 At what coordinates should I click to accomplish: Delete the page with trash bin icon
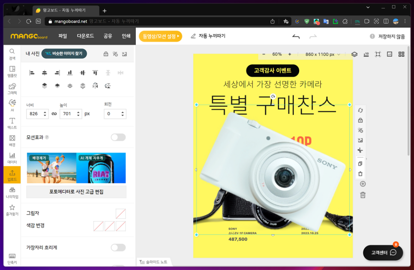coord(363,195)
